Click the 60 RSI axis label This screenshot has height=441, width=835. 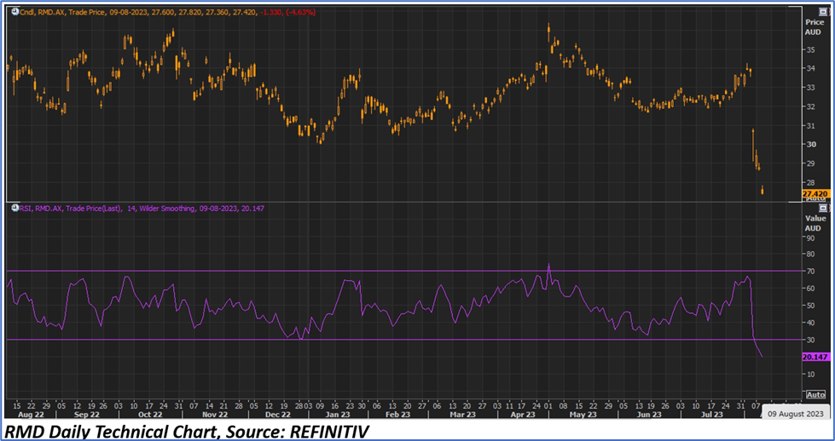(x=811, y=289)
